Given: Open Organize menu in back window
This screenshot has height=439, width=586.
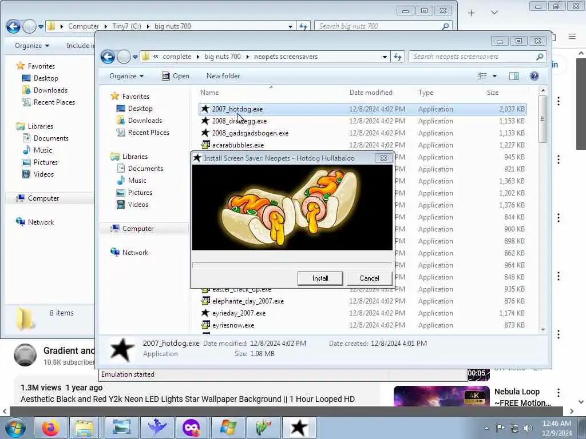Looking at the screenshot, I should (x=32, y=46).
